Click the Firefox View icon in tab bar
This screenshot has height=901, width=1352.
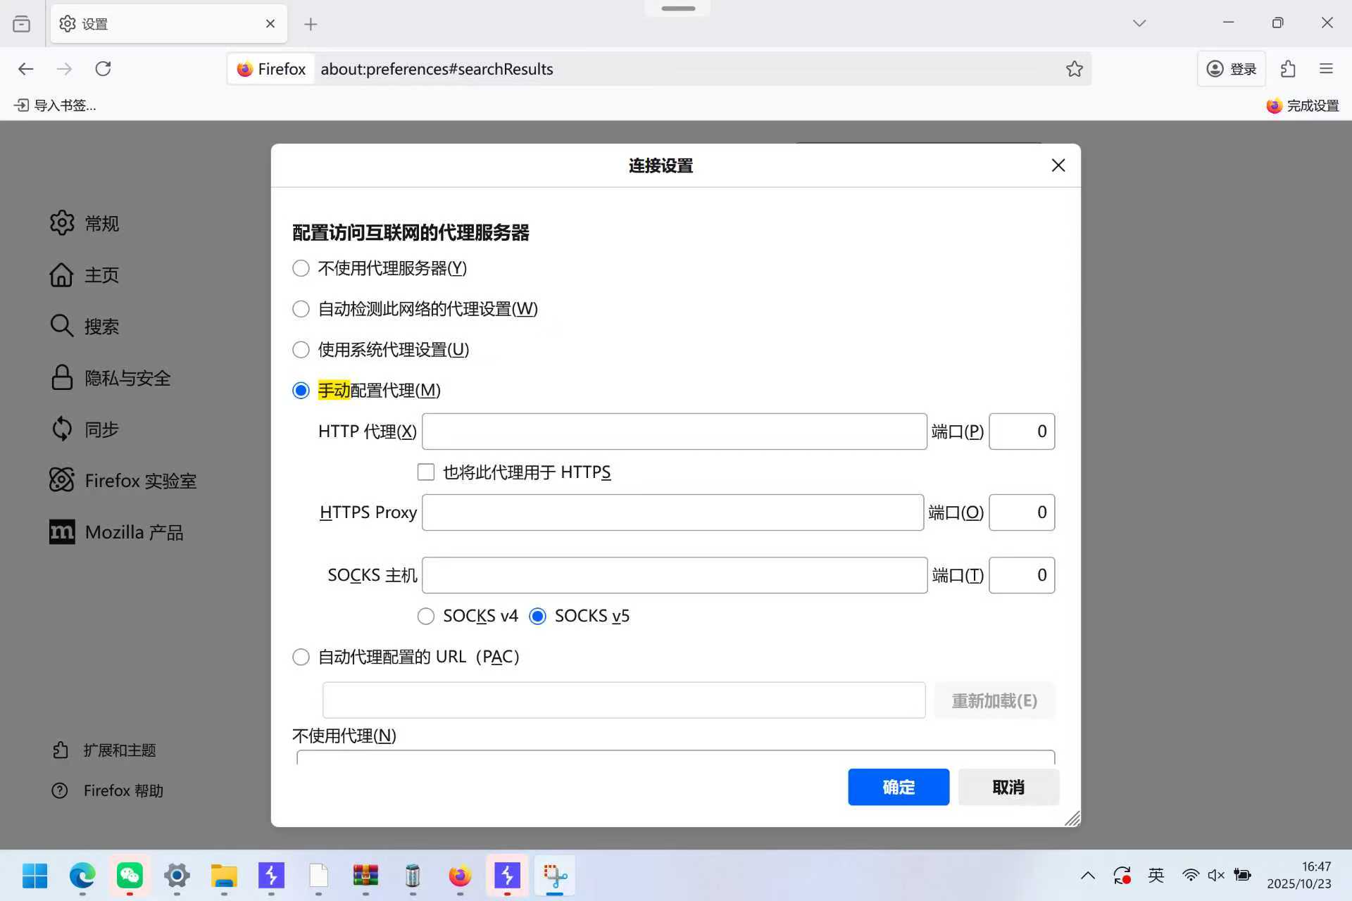point(22,24)
